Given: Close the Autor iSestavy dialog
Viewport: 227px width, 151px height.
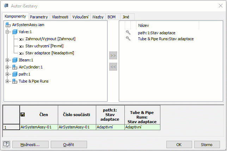Looking at the screenshot, I should [x=221, y=6].
